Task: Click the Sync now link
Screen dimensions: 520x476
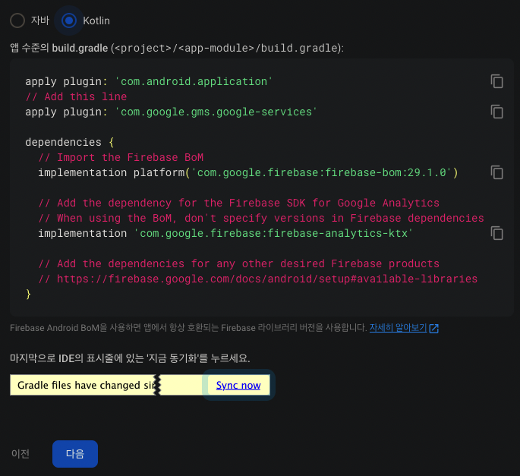Action: click(x=238, y=385)
